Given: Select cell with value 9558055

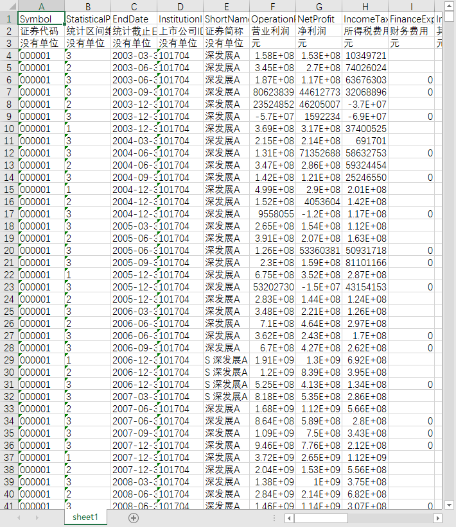Looking at the screenshot, I should (272, 213).
